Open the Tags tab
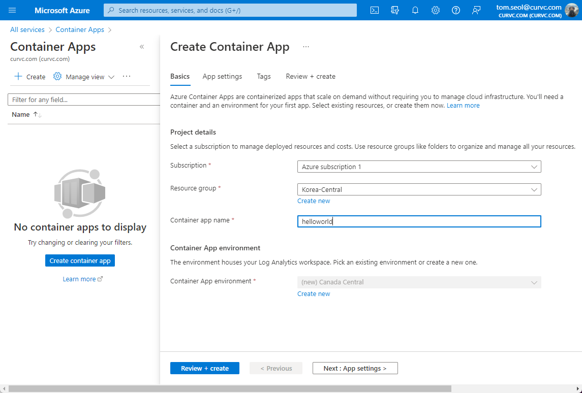This screenshot has width=582, height=393. point(264,76)
